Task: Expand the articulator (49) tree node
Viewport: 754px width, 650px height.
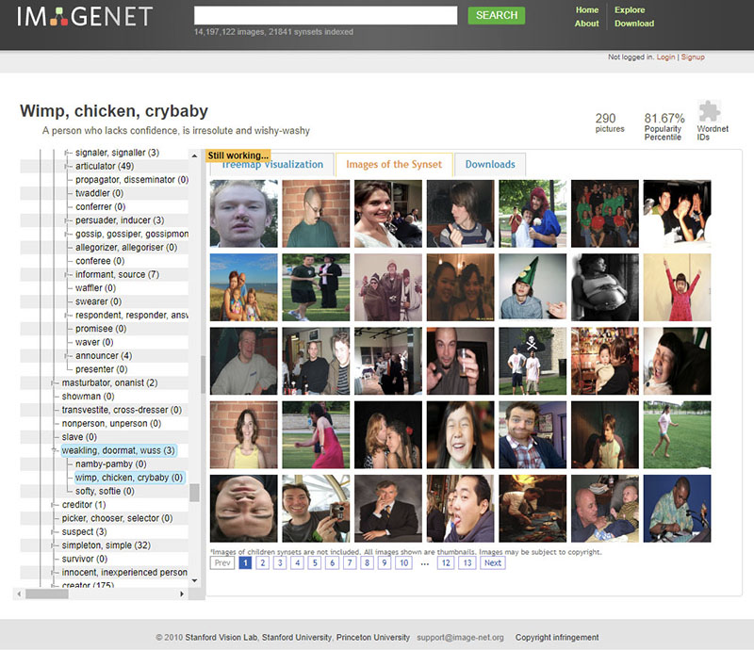Action: 67,167
